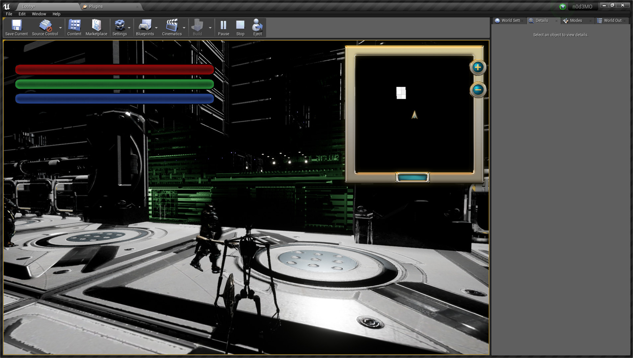
Task: Pause the running play session
Action: [223, 28]
